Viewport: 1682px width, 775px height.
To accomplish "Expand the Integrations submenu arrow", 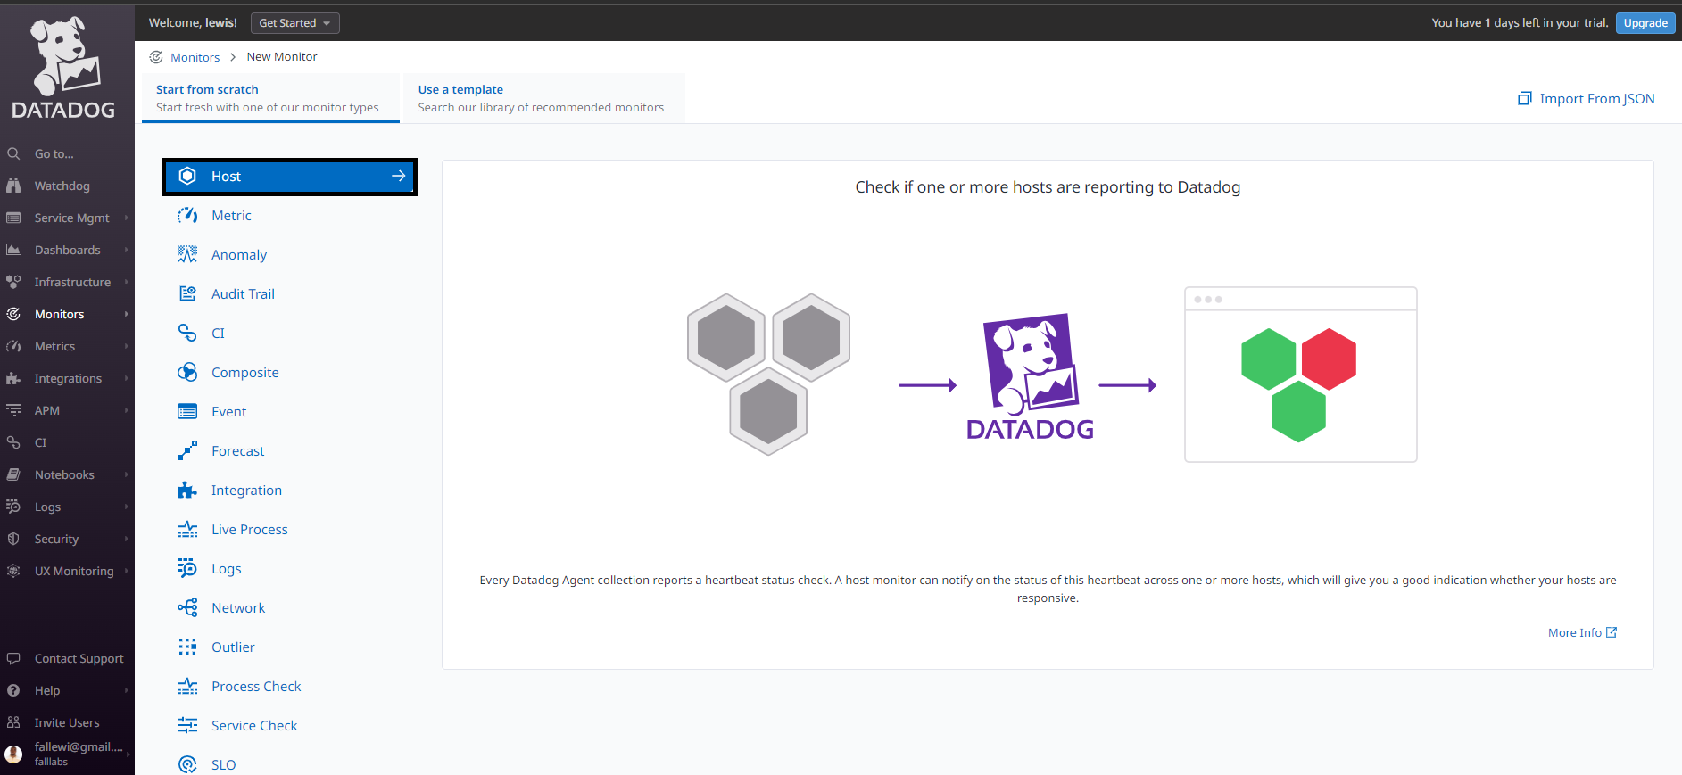I will (x=127, y=378).
